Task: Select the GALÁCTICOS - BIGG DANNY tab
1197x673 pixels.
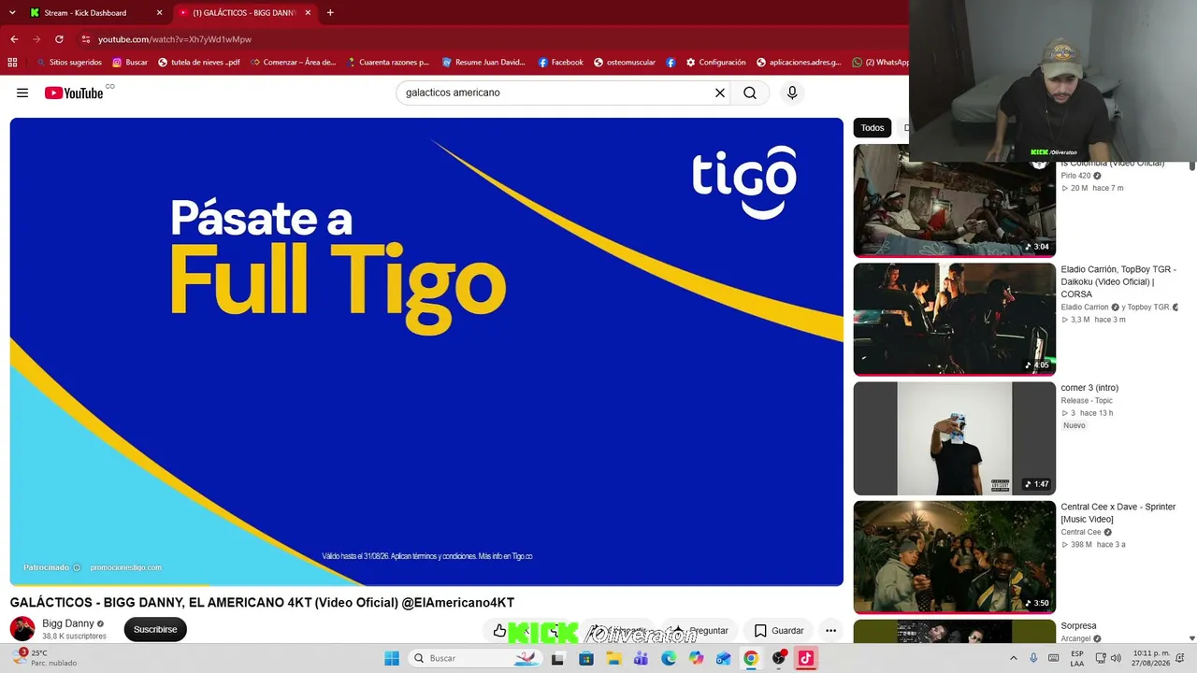Action: coord(245,13)
